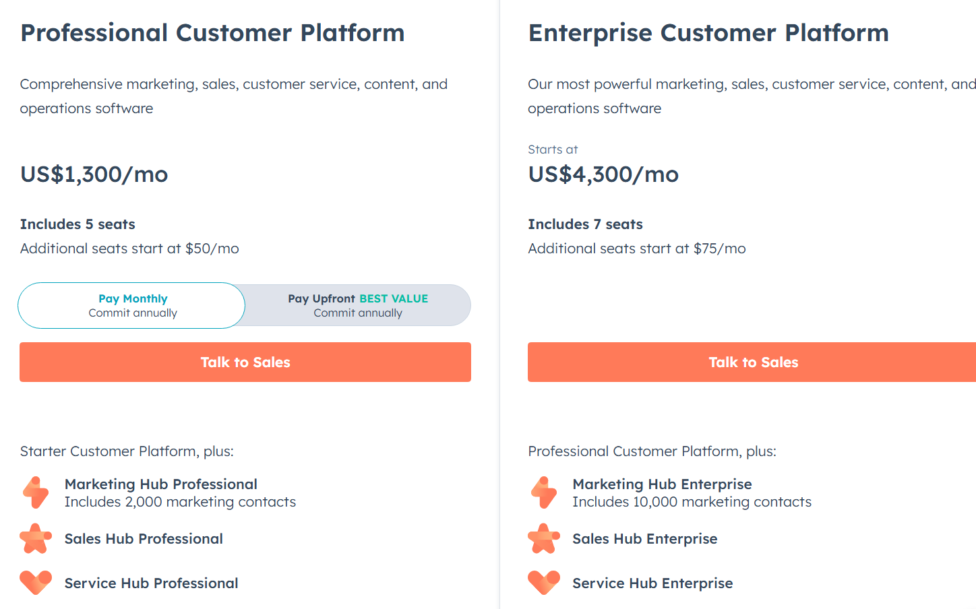Click the Service Hub Enterprise heart icon
This screenshot has height=609, width=976.
point(544,582)
